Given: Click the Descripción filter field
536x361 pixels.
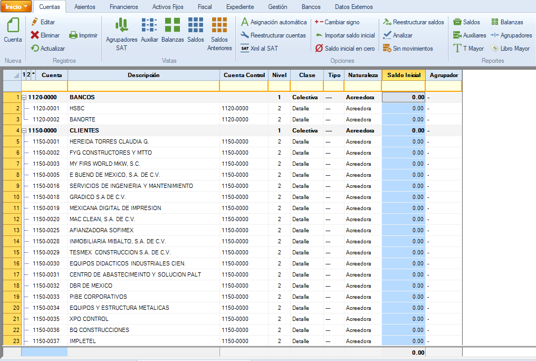Looking at the screenshot, I should [143, 85].
